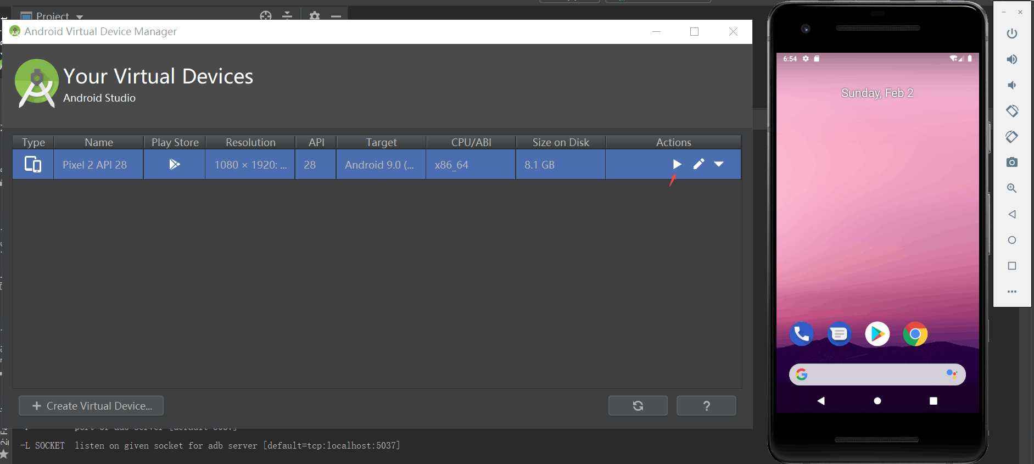Close the Android Virtual Device Manager window
This screenshot has height=464, width=1034.
click(x=733, y=31)
